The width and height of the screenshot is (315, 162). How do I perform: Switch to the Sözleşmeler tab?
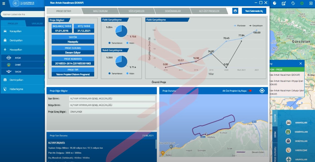[136, 11]
